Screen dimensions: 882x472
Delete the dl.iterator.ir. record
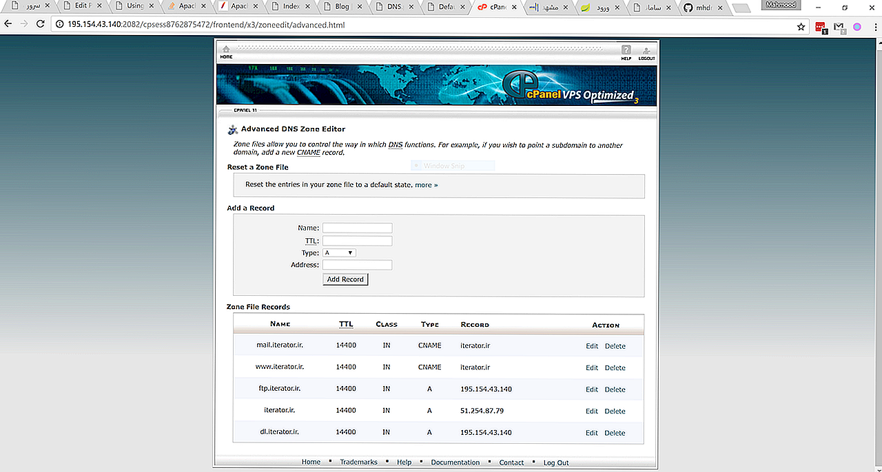tap(615, 433)
